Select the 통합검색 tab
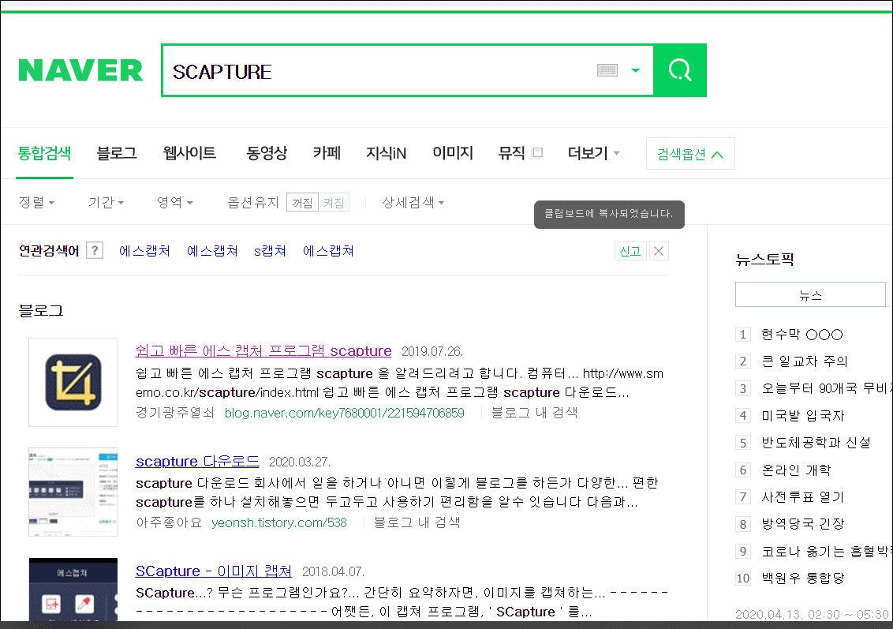This screenshot has height=629, width=893. (x=44, y=153)
